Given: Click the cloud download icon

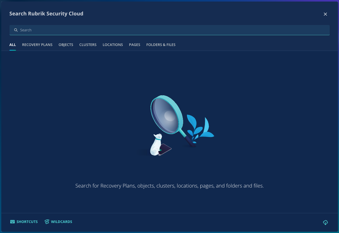Looking at the screenshot, I should pyautogui.click(x=325, y=222).
